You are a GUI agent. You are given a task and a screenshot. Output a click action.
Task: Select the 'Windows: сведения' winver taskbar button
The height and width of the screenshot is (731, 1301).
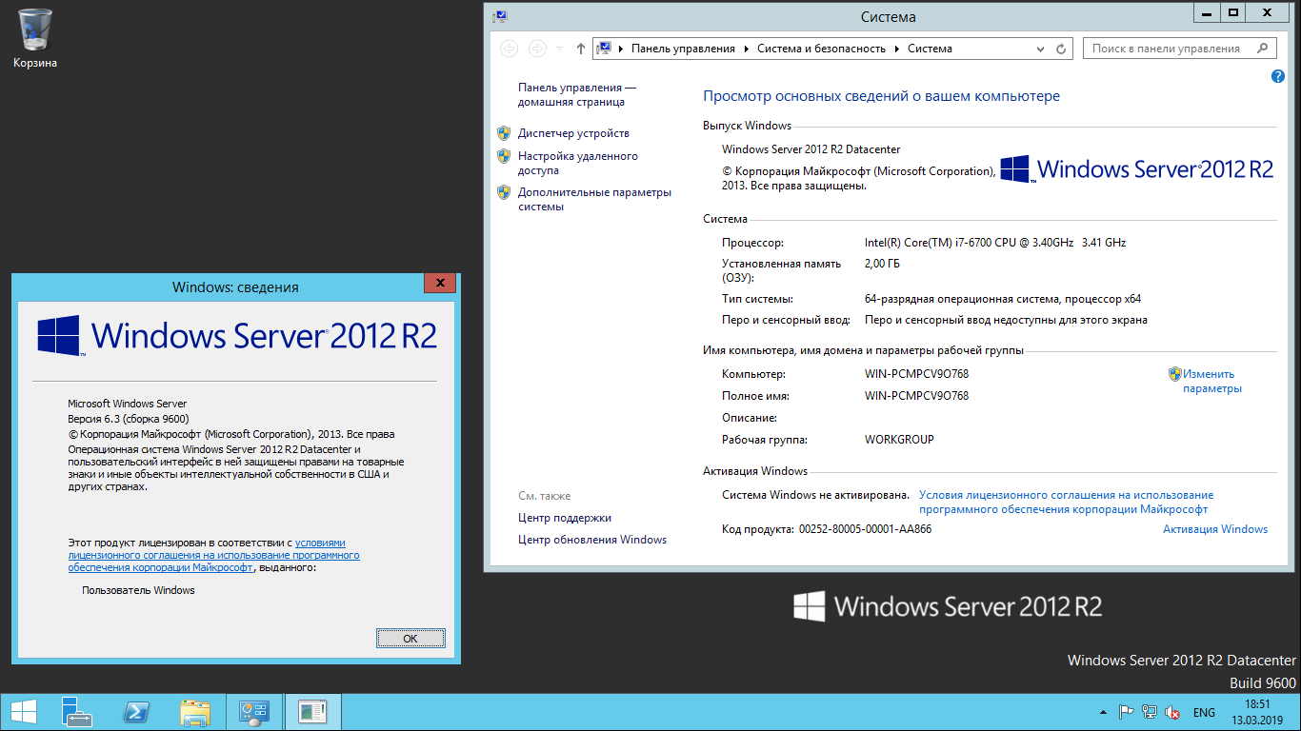312,712
